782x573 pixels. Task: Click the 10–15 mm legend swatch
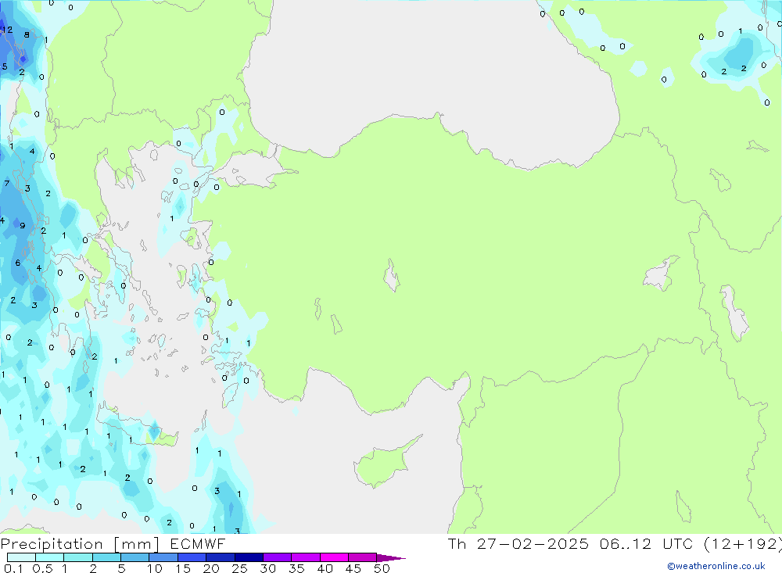point(163,557)
